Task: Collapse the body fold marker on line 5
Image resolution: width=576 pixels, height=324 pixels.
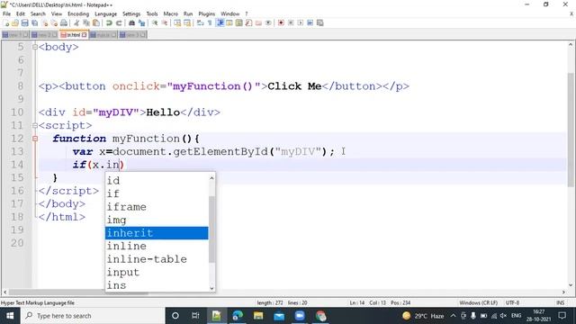Action: click(x=35, y=47)
